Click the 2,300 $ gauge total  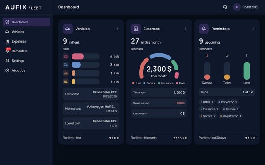tap(159, 69)
